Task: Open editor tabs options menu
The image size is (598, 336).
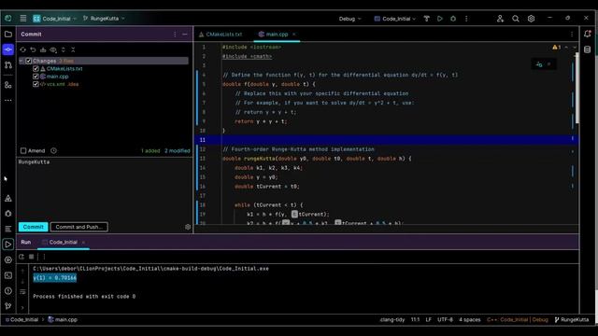Action: point(572,35)
